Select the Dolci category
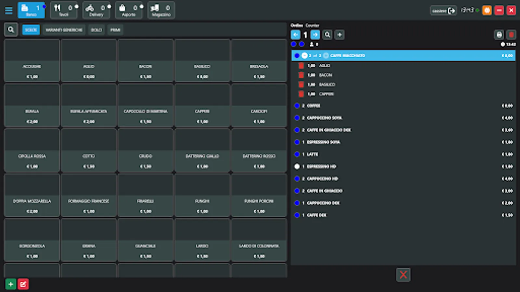This screenshot has height=292, width=520. 96,30
